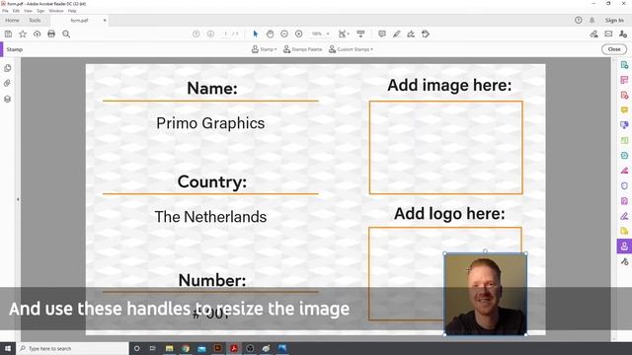Viewport: 632px width, 355px height.
Task: Select the highlight pen tool
Action: 396,35
